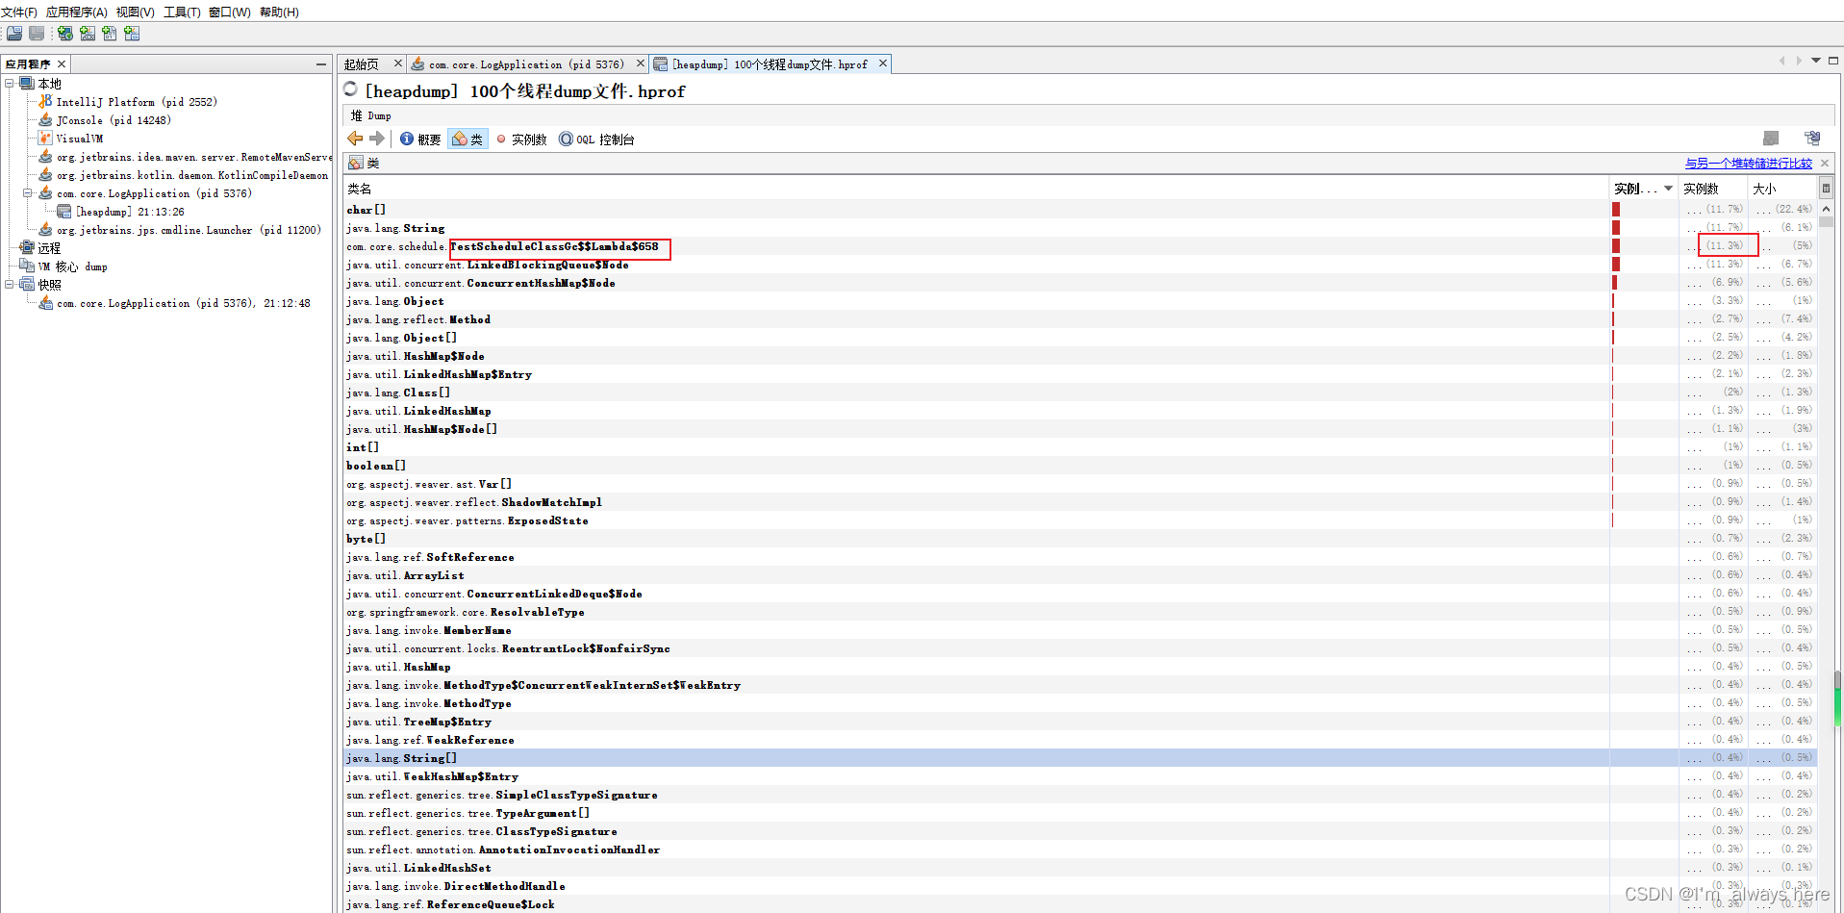Click the forward arrow in heap dump toolbar
Viewport: 1844px width, 913px height.
point(377,139)
